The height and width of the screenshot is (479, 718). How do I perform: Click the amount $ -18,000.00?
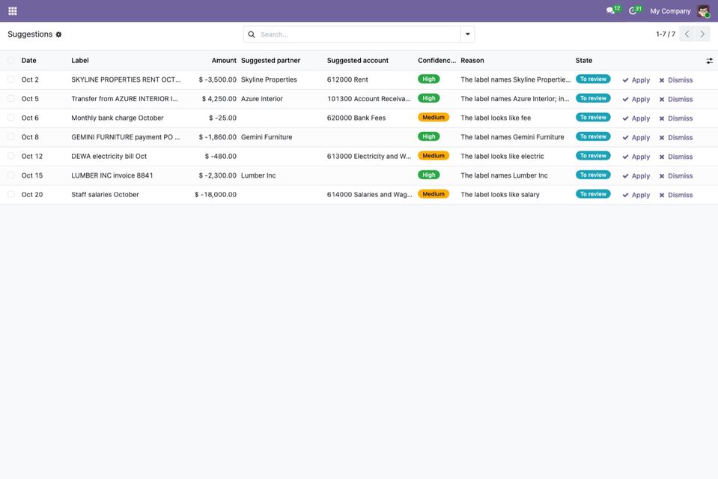(216, 195)
